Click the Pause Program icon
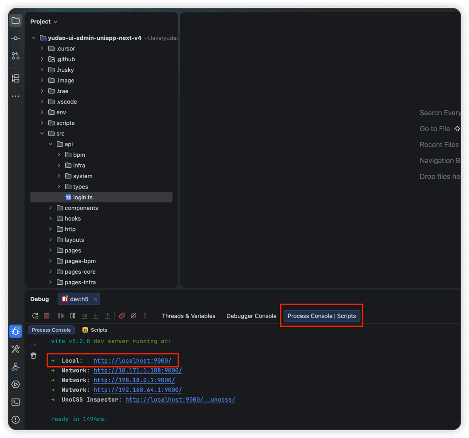 (73, 316)
